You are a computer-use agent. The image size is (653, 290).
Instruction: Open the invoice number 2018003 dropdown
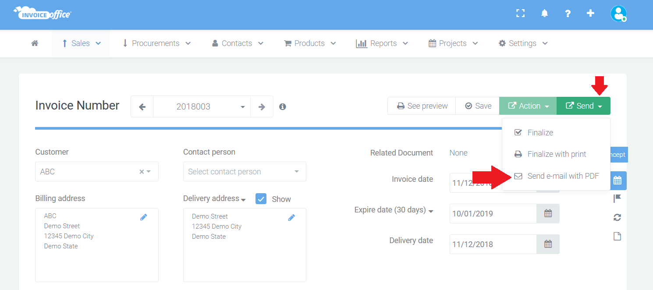click(242, 106)
